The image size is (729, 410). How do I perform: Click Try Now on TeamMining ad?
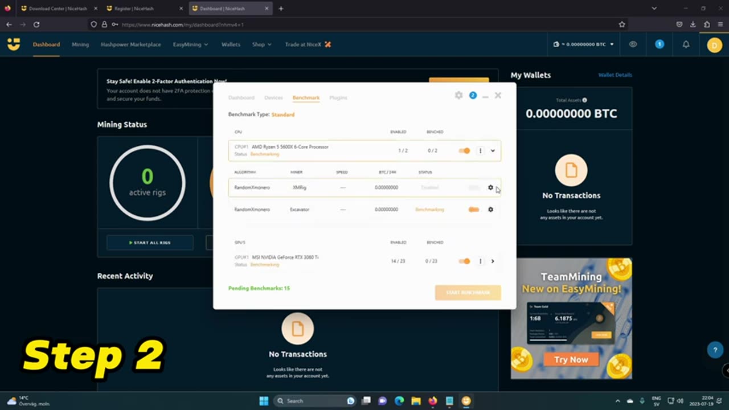pyautogui.click(x=571, y=360)
